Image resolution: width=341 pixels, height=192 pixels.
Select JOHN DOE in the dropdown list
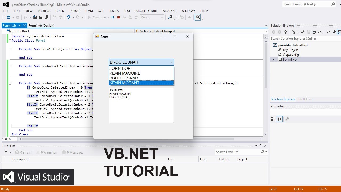click(141, 69)
